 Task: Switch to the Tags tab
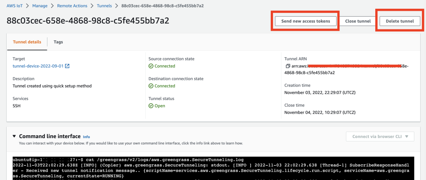coord(58,42)
